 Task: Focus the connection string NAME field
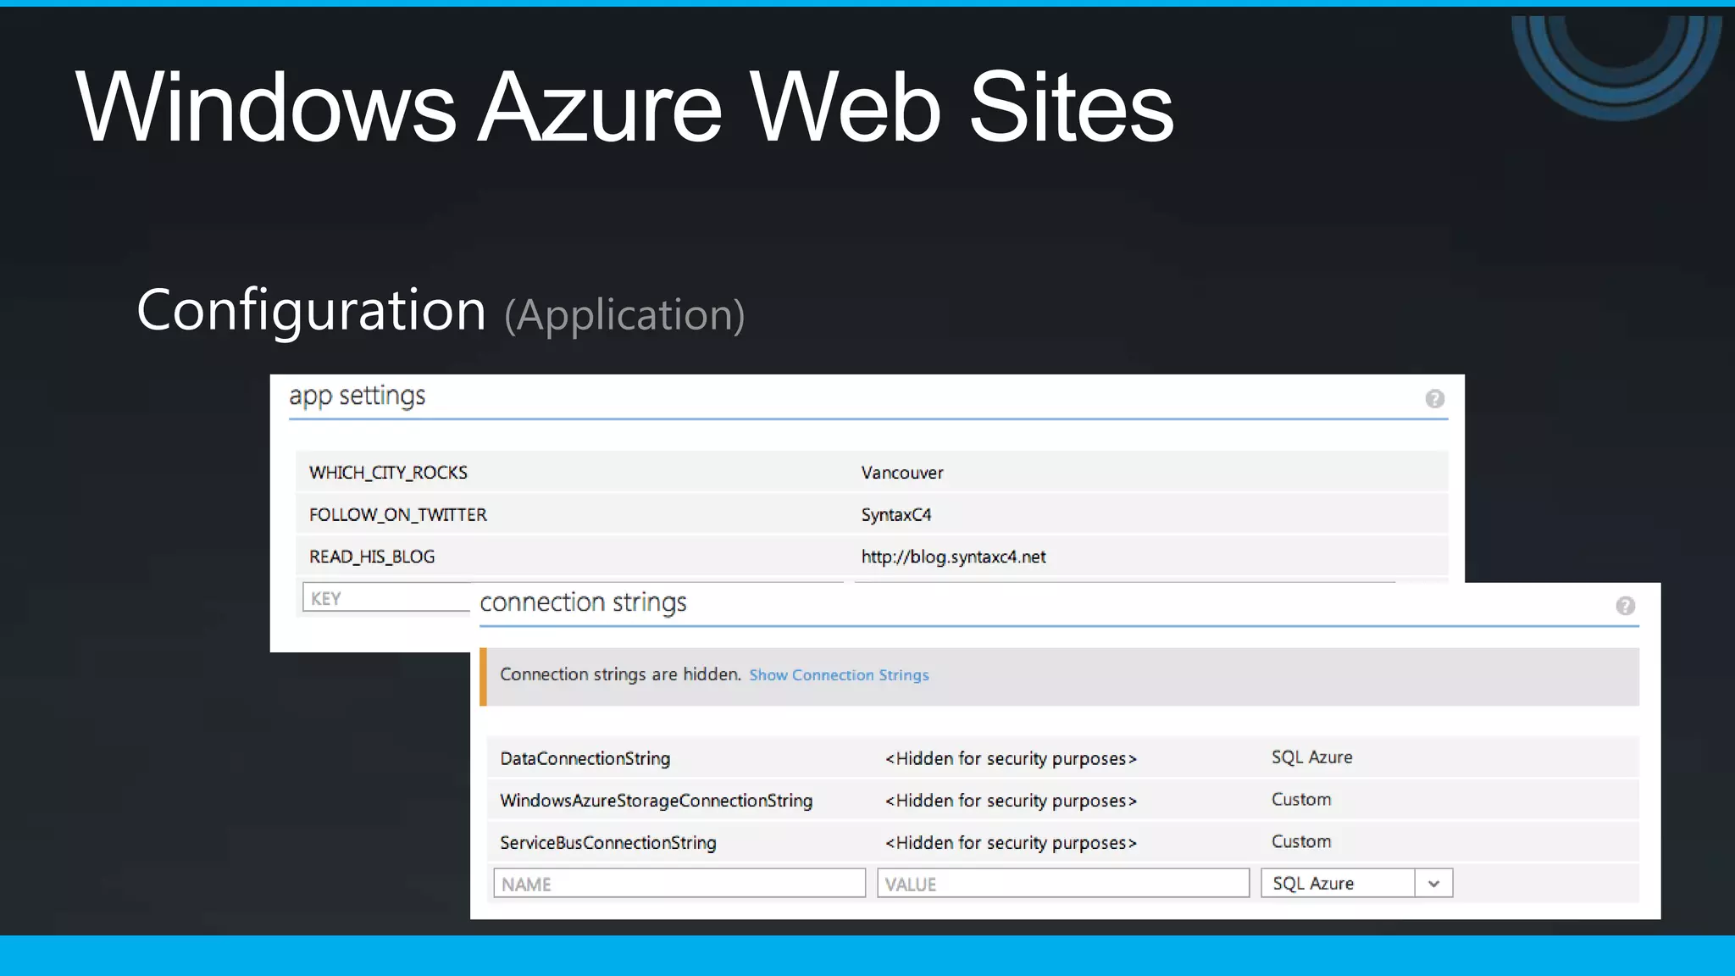(679, 883)
